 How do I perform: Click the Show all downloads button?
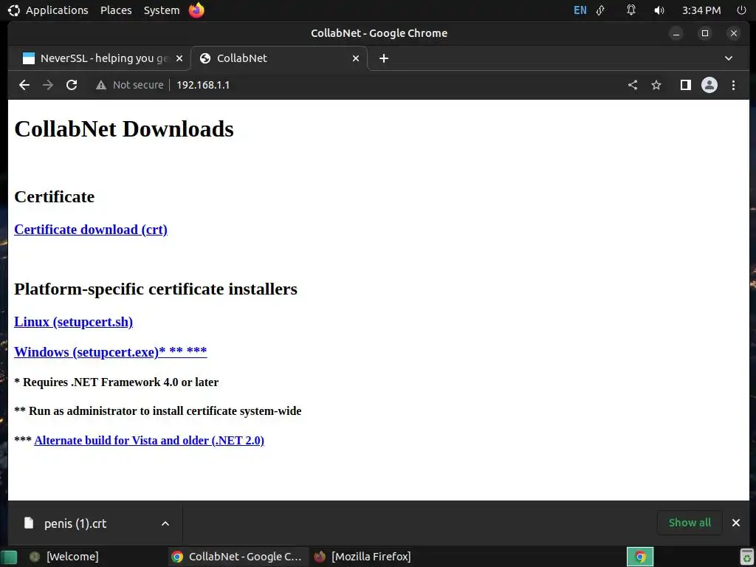click(690, 523)
